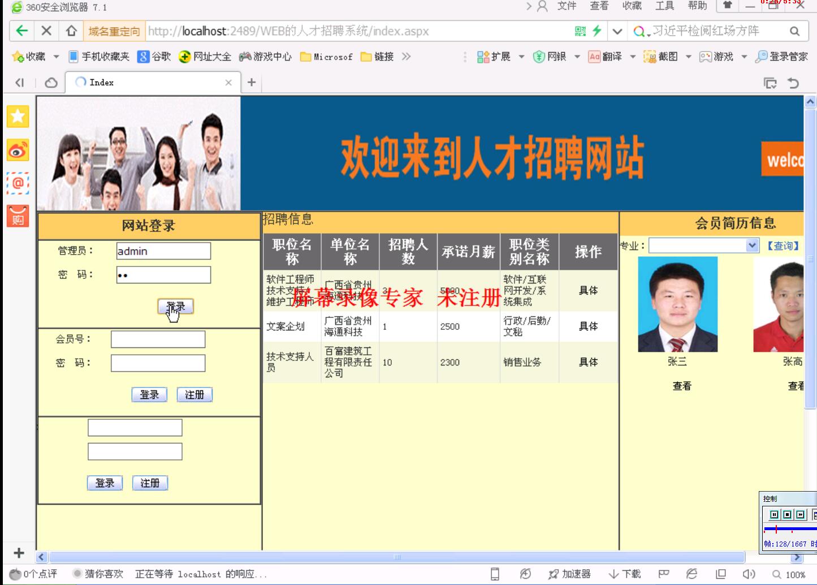The width and height of the screenshot is (817, 585).
Task: Open the 专业 dropdown
Action: pos(704,246)
